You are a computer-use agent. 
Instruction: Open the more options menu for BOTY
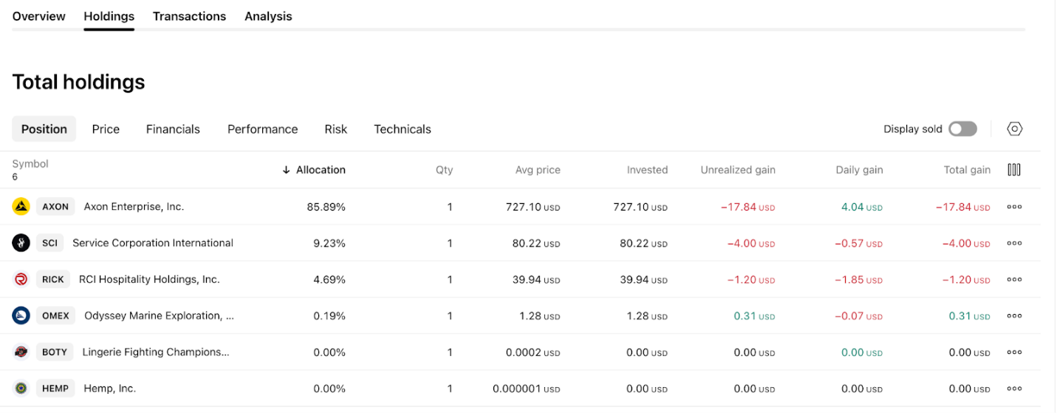coord(1014,352)
